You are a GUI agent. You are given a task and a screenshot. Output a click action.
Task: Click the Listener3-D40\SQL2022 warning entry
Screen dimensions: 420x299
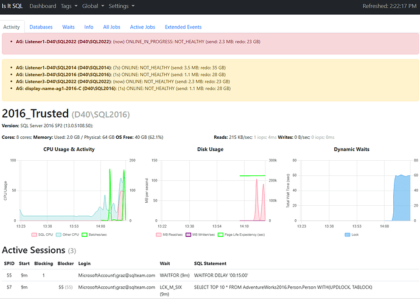(123, 82)
